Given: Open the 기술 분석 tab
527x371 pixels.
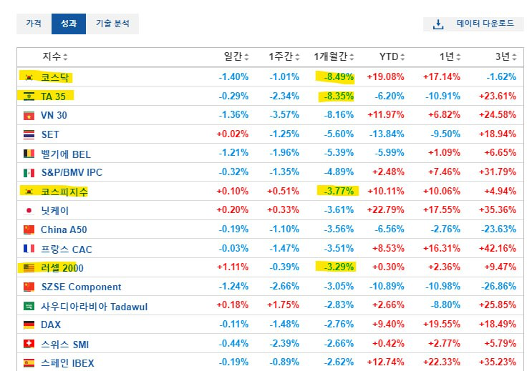Looking at the screenshot, I should 112,24.
